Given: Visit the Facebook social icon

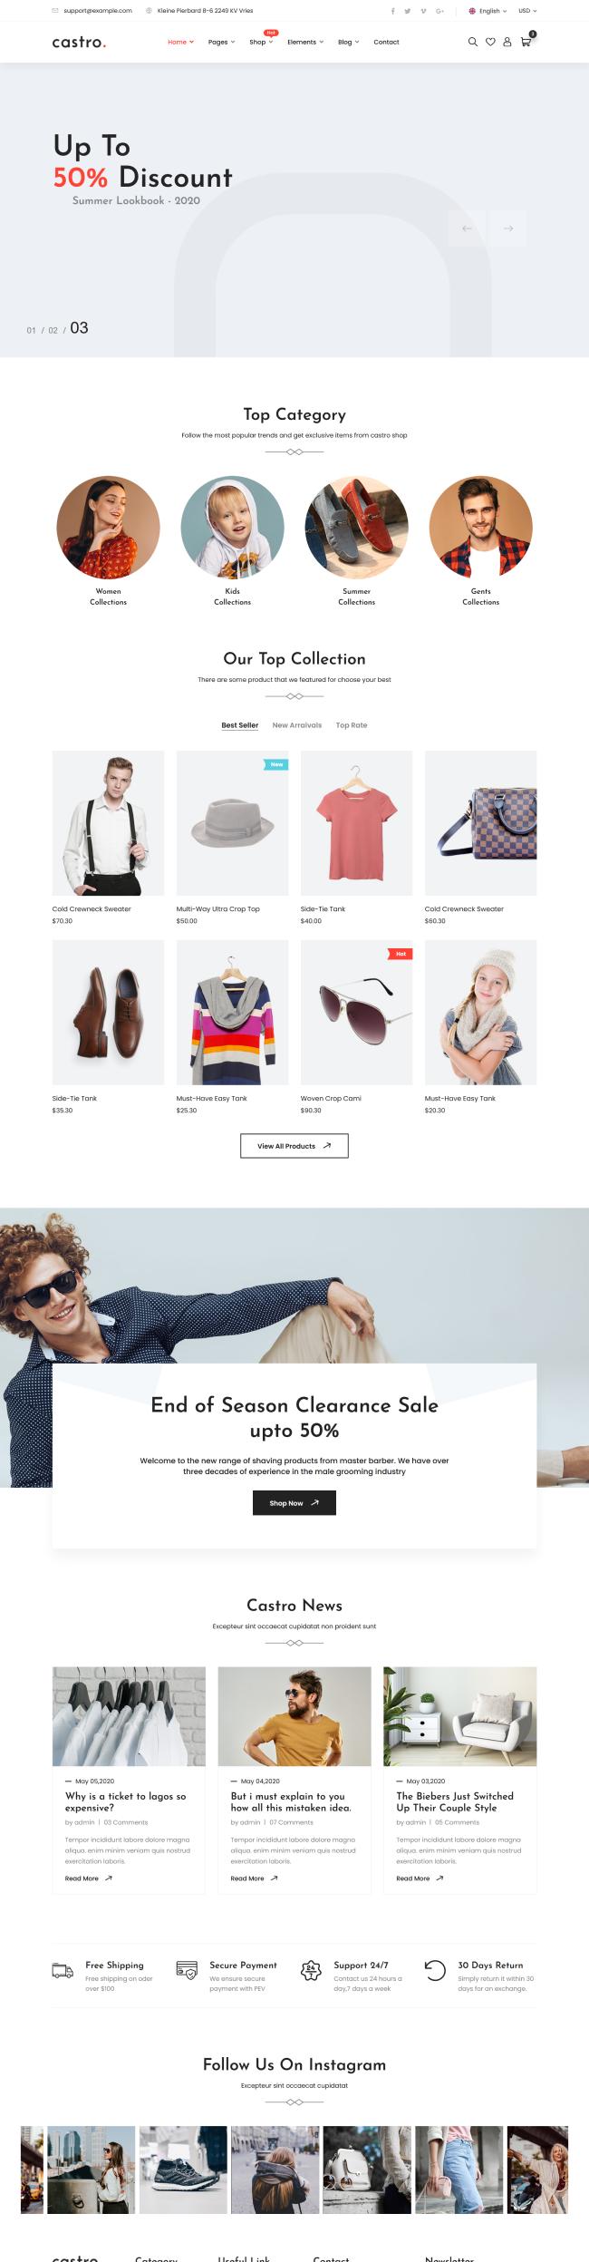Looking at the screenshot, I should click(392, 11).
